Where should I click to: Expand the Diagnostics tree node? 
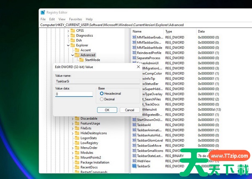click(68, 36)
